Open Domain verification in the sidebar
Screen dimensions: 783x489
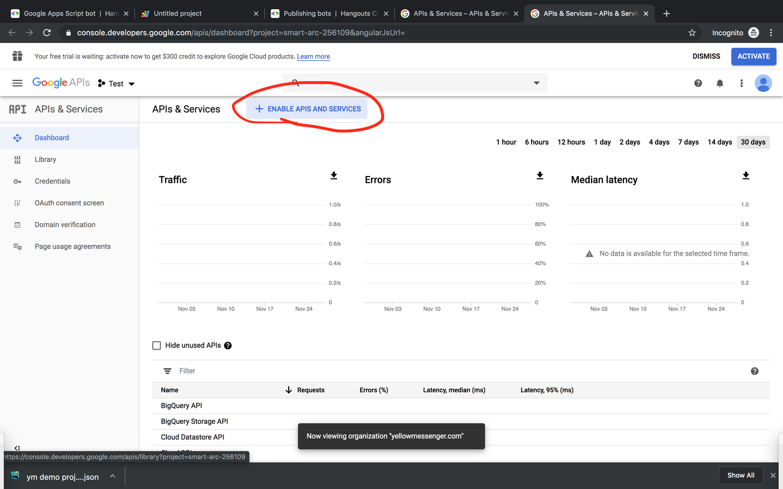69,225
